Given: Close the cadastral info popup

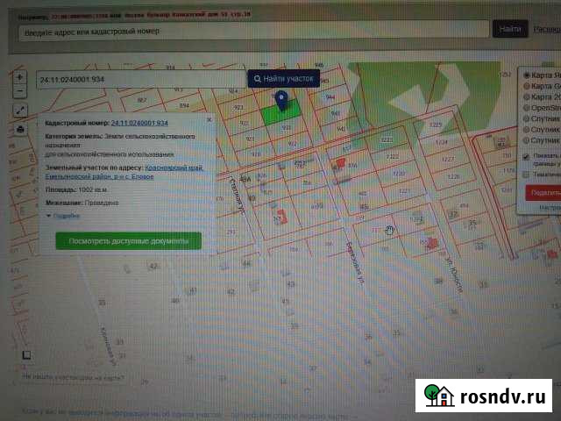Looking at the screenshot, I should (x=209, y=118).
